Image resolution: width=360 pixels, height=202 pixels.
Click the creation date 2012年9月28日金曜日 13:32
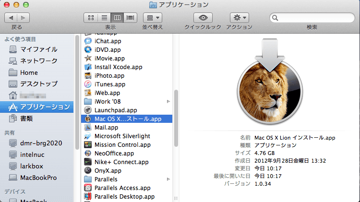(290, 161)
